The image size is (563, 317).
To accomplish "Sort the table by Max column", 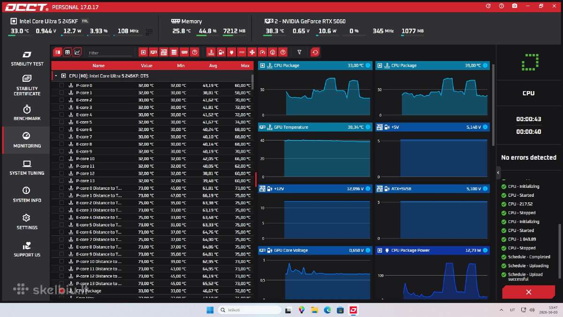I will click(245, 66).
